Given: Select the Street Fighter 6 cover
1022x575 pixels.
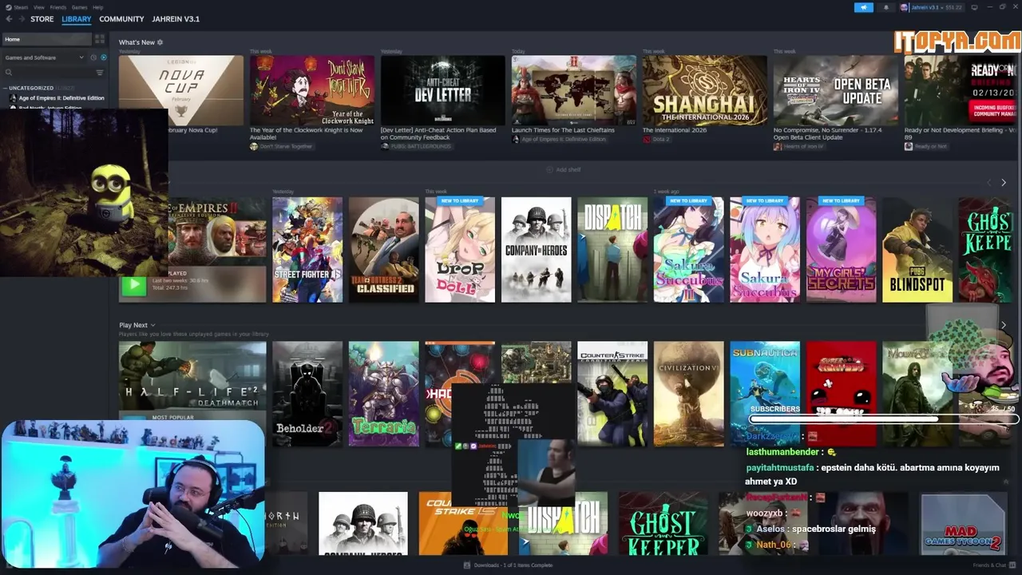Looking at the screenshot, I should [x=307, y=250].
